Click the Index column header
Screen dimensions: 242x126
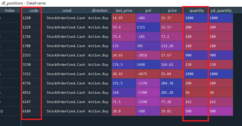tap(10, 11)
